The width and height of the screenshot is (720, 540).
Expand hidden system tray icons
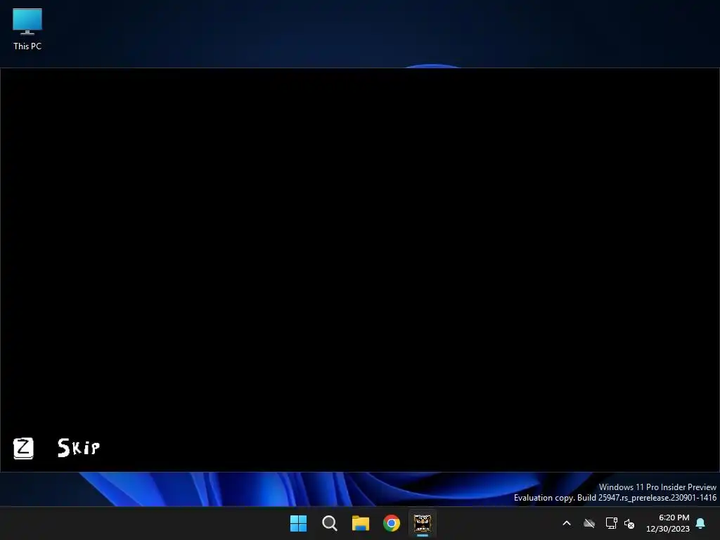[567, 523]
